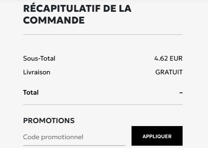Click the word LA in the heading
This screenshot has width=208, height=148.
125,8
